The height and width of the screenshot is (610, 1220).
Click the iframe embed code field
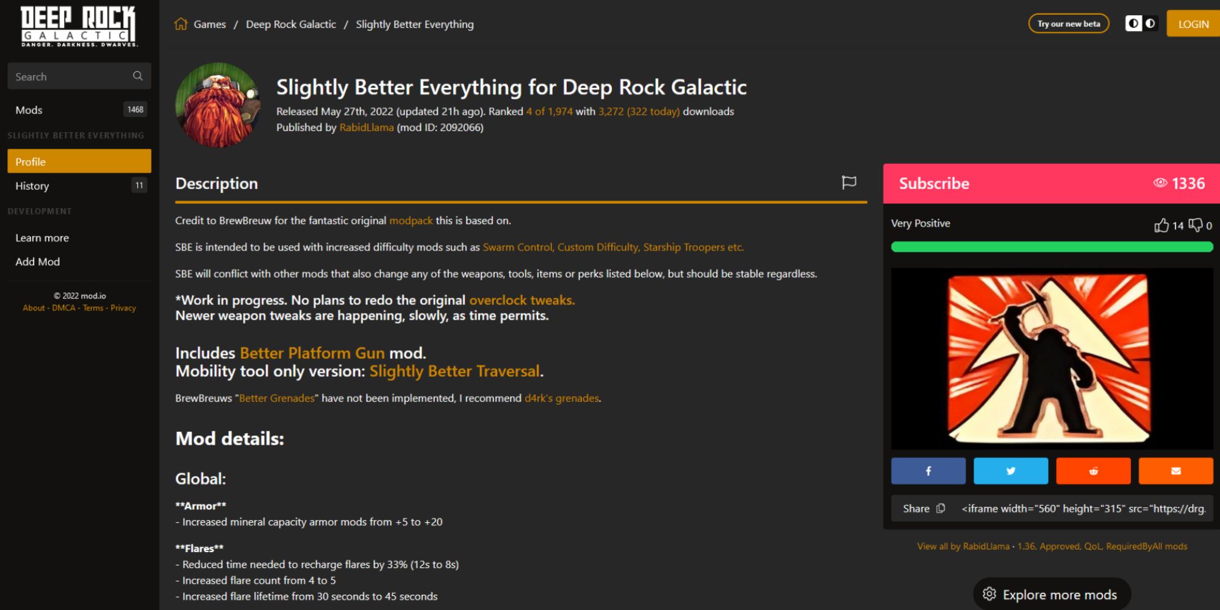pos(1083,509)
